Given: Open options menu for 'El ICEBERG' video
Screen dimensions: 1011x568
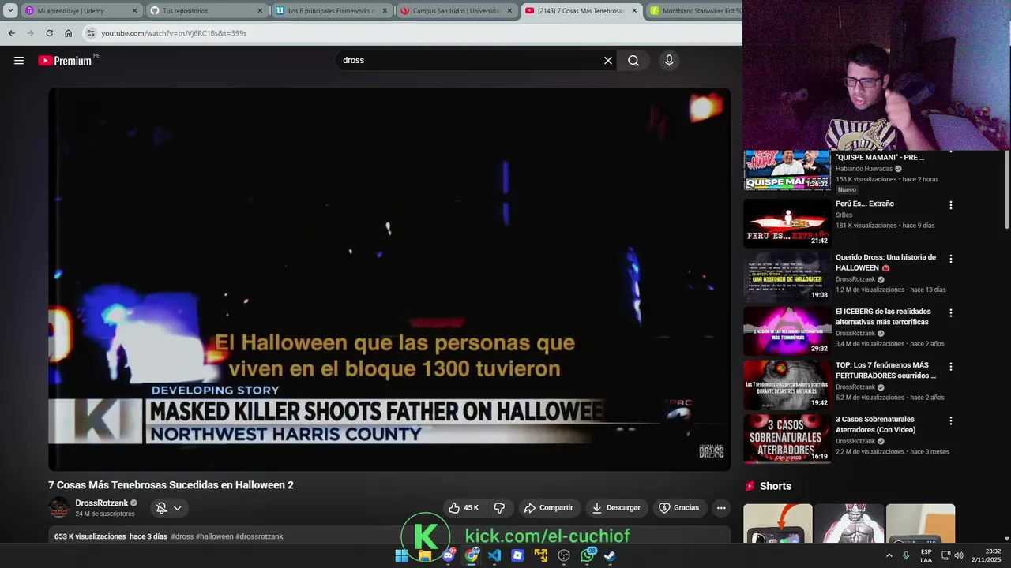Looking at the screenshot, I should pyautogui.click(x=950, y=313).
